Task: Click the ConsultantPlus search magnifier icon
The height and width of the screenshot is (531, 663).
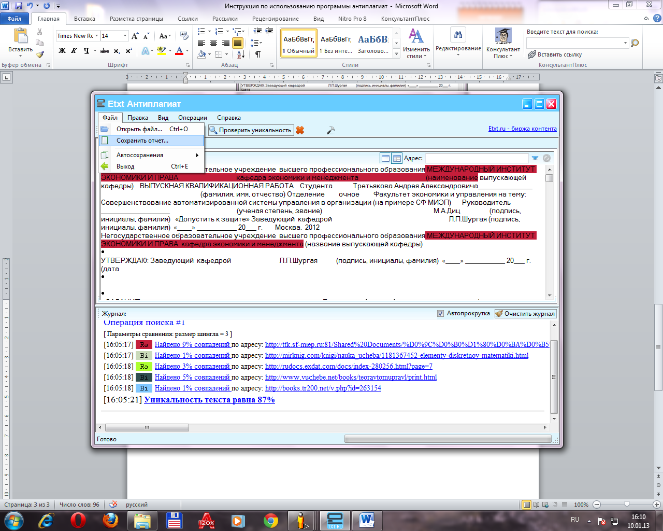Action: coord(635,43)
